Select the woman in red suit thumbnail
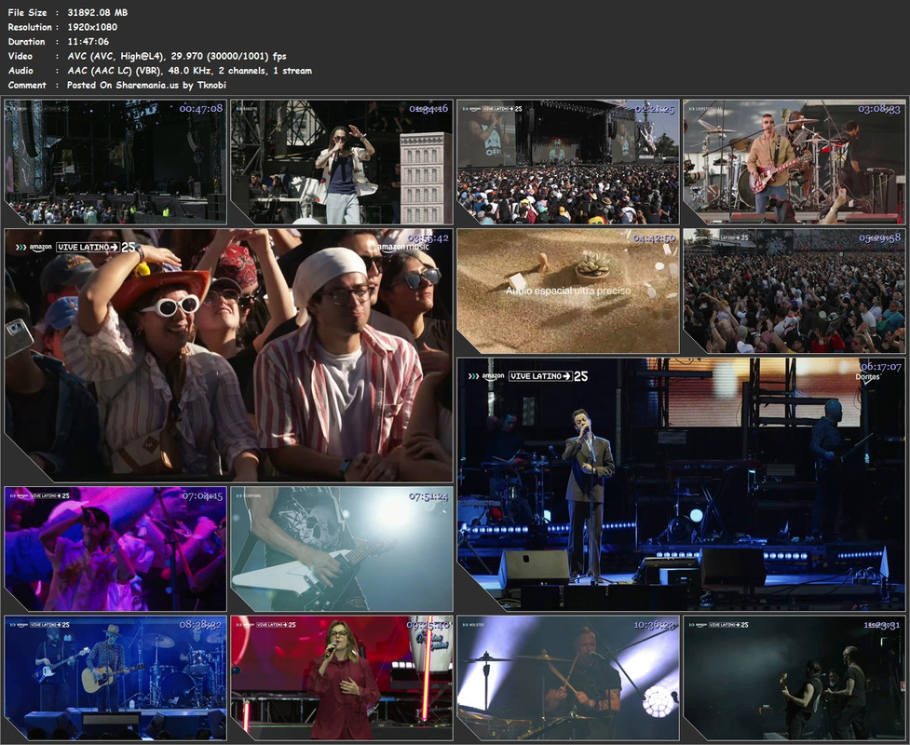Screen dimensions: 910x745 point(342,678)
